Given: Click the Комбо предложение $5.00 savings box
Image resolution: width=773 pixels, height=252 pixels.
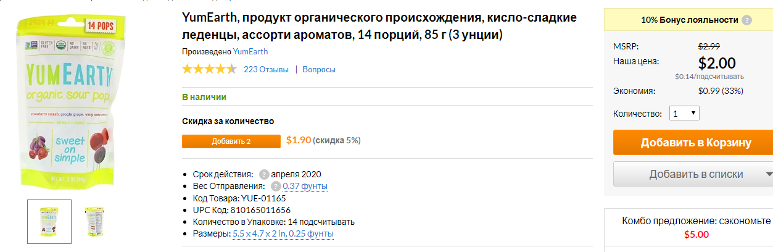Looking at the screenshot, I should (x=697, y=227).
